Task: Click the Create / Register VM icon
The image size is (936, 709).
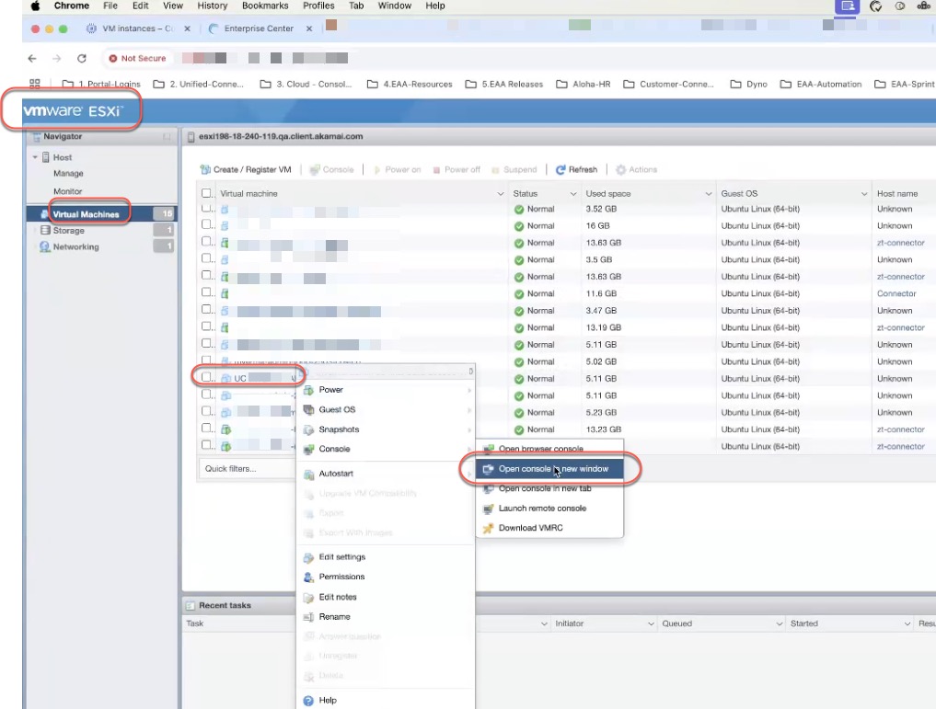Action: [x=205, y=170]
